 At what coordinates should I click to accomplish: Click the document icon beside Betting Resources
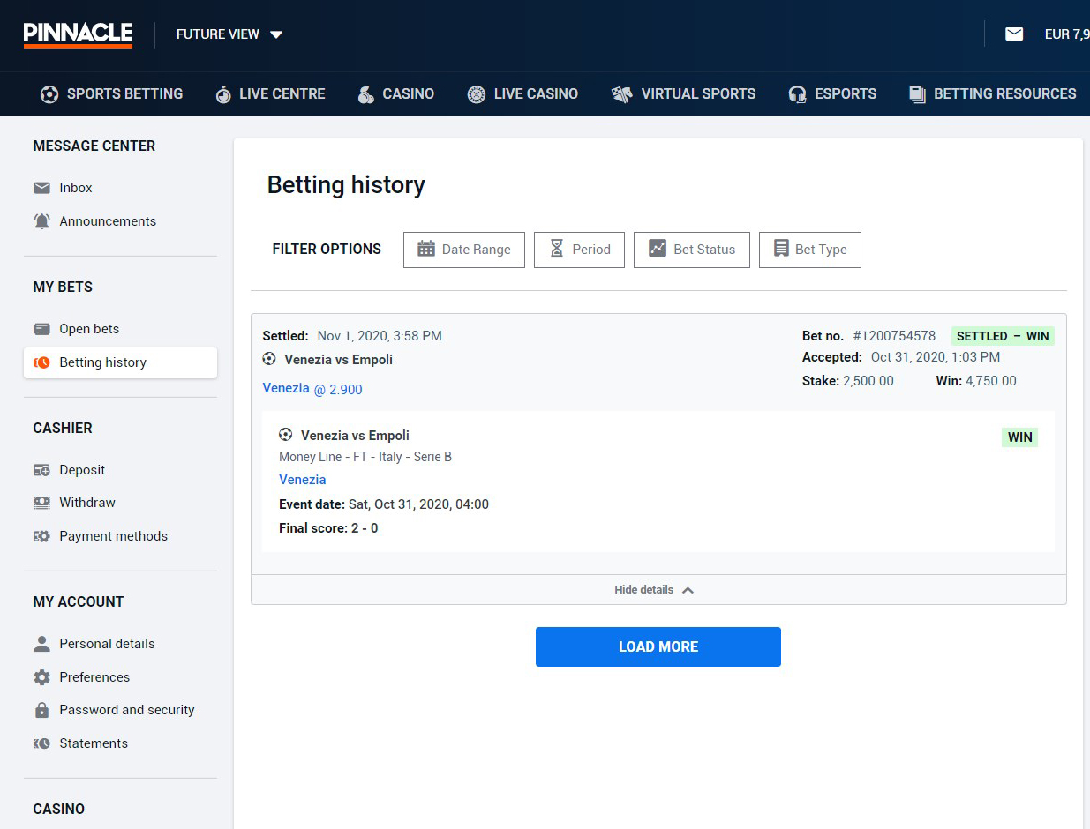(918, 94)
